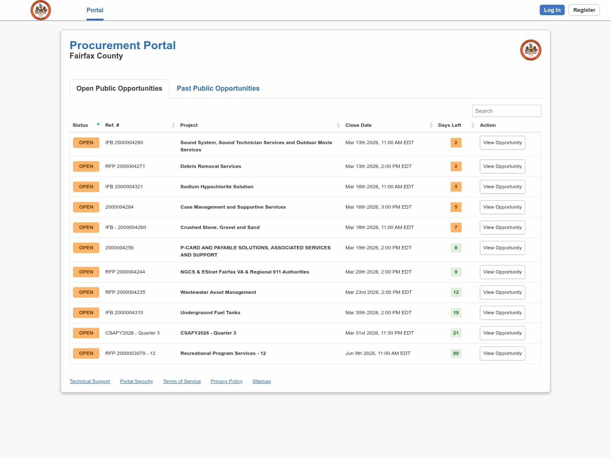Click Wastewater Asset Management project name
Screen dimensions: 611x458
[218, 293]
